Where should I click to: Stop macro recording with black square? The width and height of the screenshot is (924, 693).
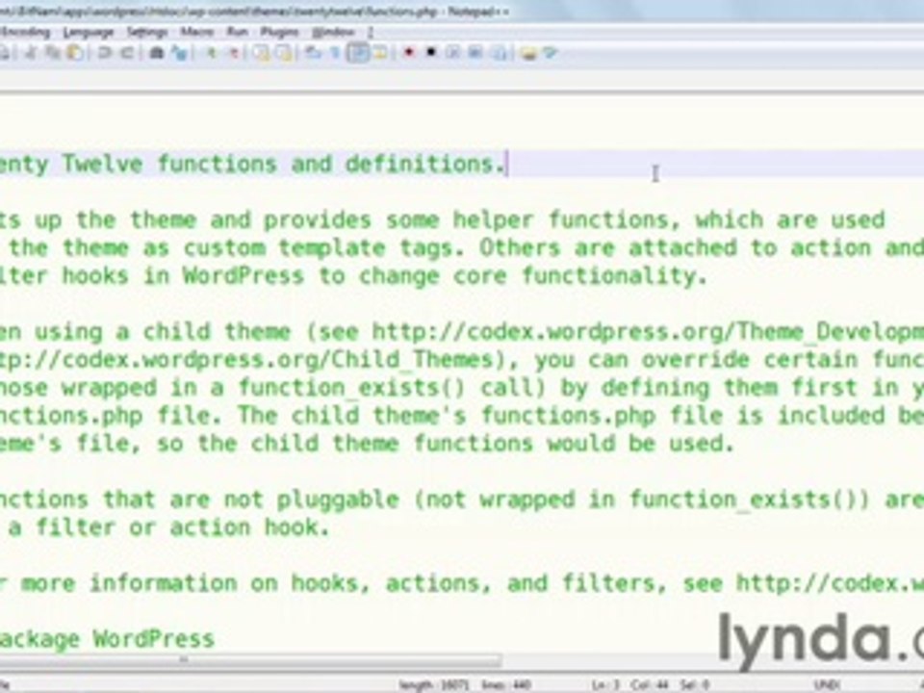click(431, 53)
